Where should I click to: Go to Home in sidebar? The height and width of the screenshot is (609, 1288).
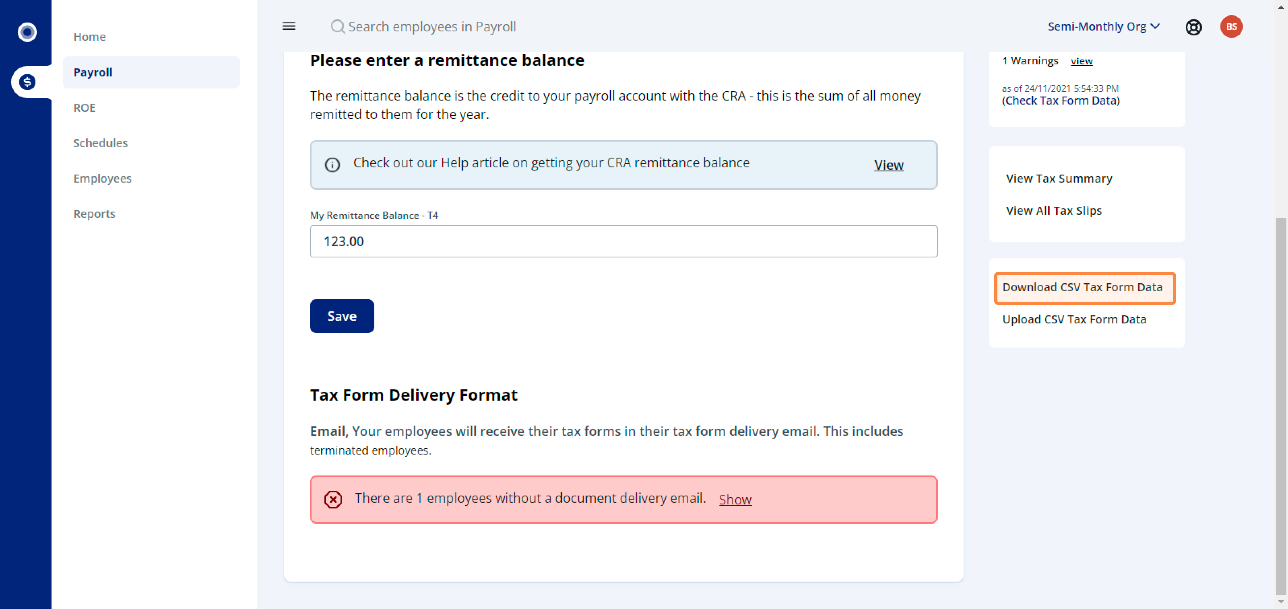click(x=89, y=37)
